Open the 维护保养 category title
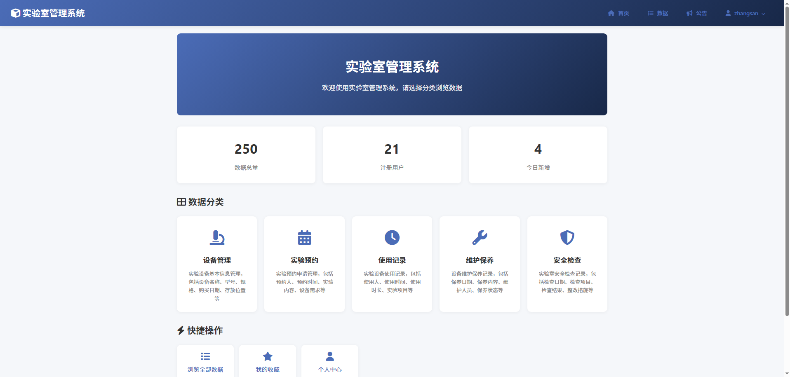The width and height of the screenshot is (790, 377). (x=480, y=260)
